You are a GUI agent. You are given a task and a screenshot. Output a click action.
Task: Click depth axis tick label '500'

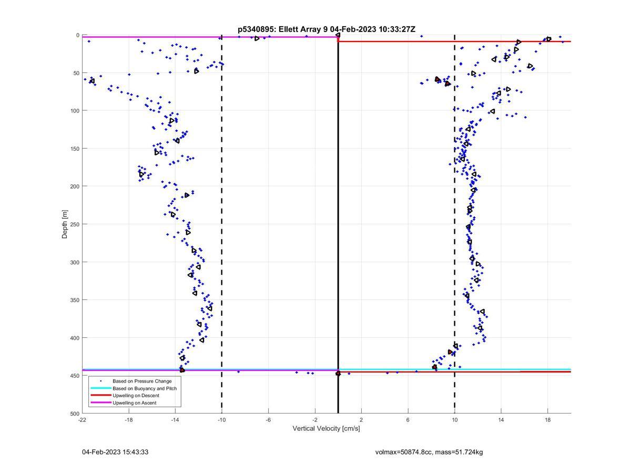(x=75, y=414)
